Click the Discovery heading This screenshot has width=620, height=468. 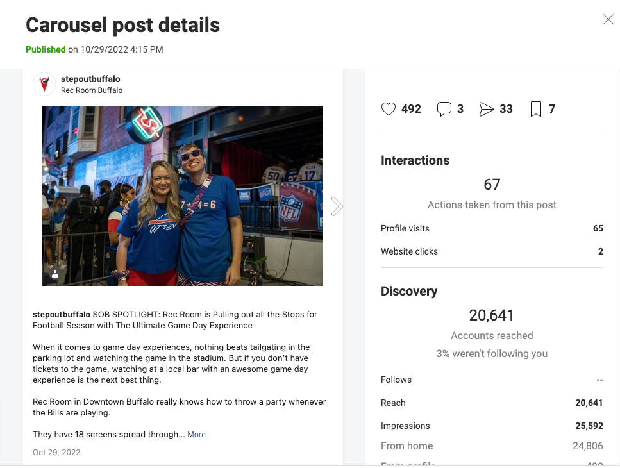coord(409,291)
